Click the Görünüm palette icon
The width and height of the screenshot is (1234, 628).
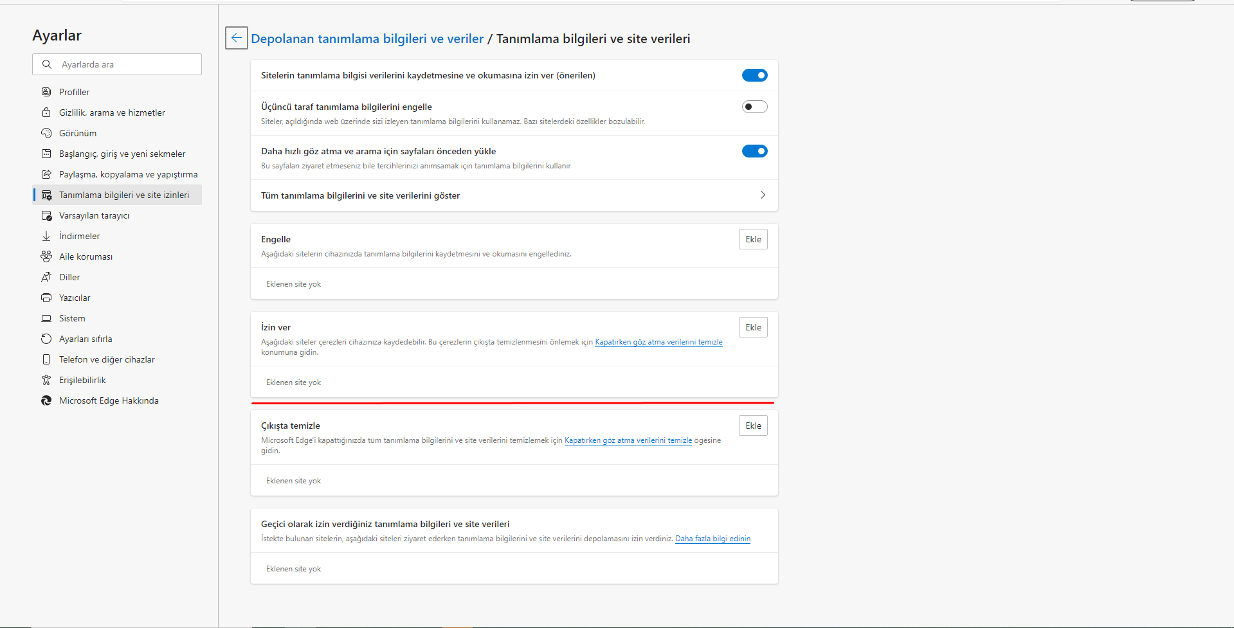point(46,133)
